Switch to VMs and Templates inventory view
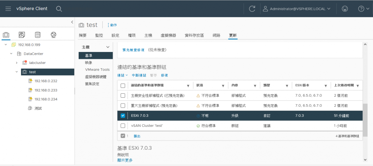The image size is (373, 166). (21, 35)
